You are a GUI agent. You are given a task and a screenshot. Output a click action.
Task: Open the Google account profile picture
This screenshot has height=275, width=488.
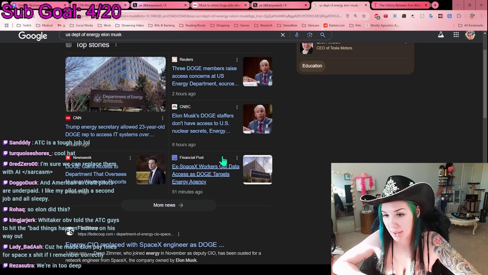(x=470, y=35)
